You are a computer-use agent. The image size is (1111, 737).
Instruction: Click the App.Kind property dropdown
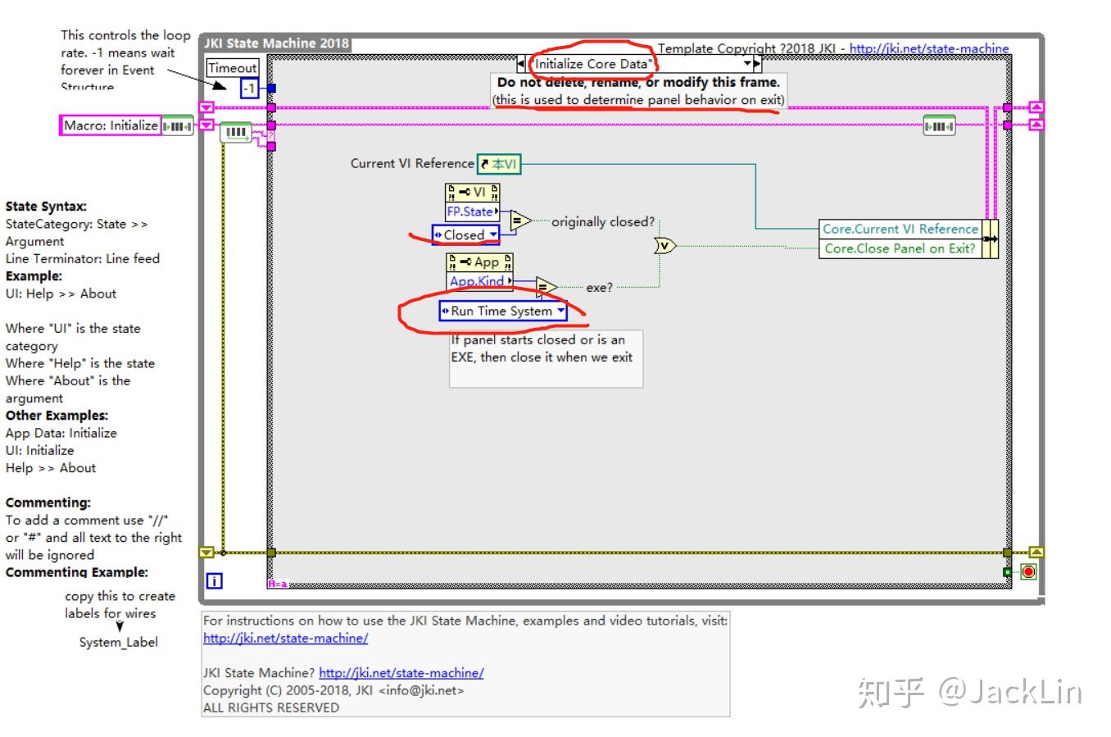tap(479, 281)
